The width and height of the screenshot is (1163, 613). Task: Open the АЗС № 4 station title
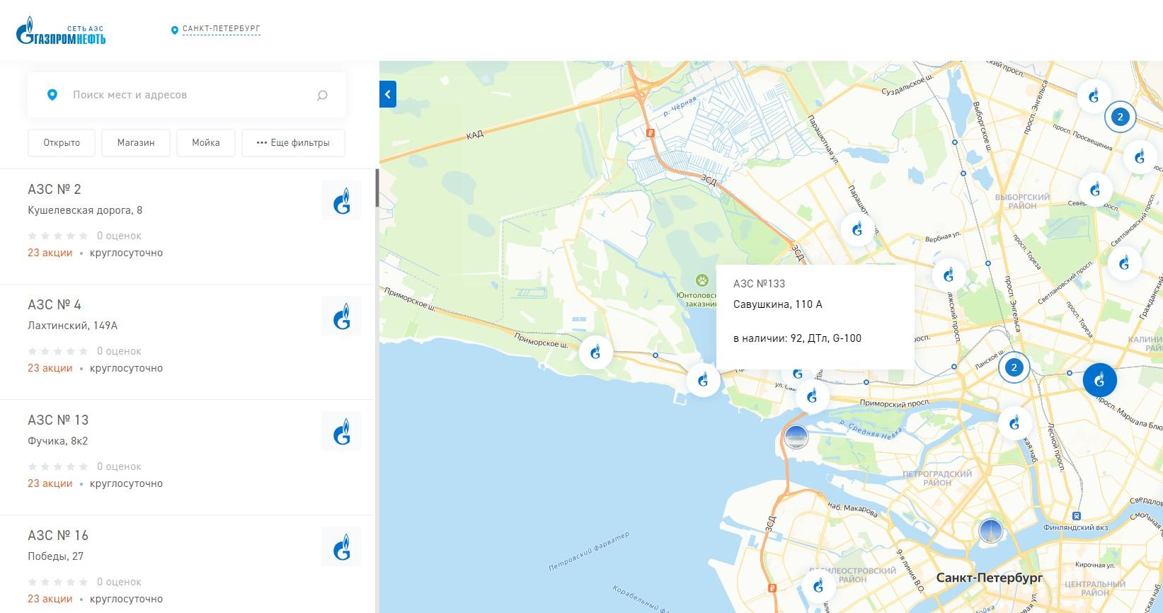tap(55, 304)
